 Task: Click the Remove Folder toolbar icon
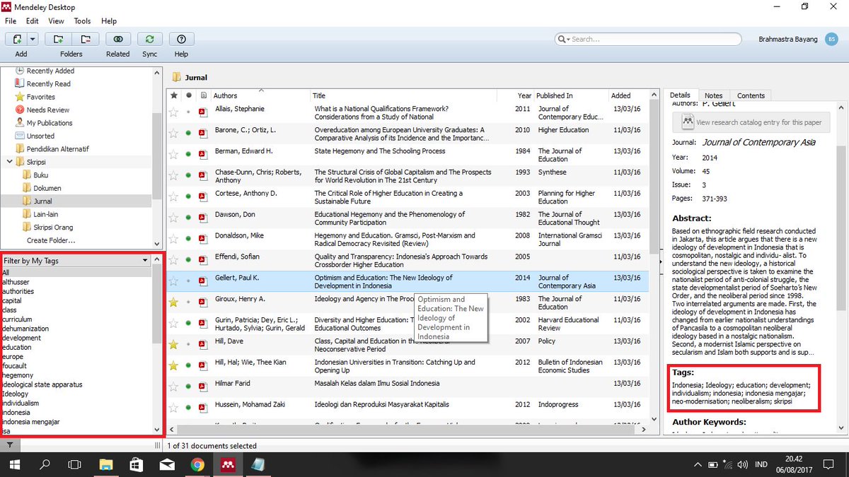pyautogui.click(x=85, y=40)
